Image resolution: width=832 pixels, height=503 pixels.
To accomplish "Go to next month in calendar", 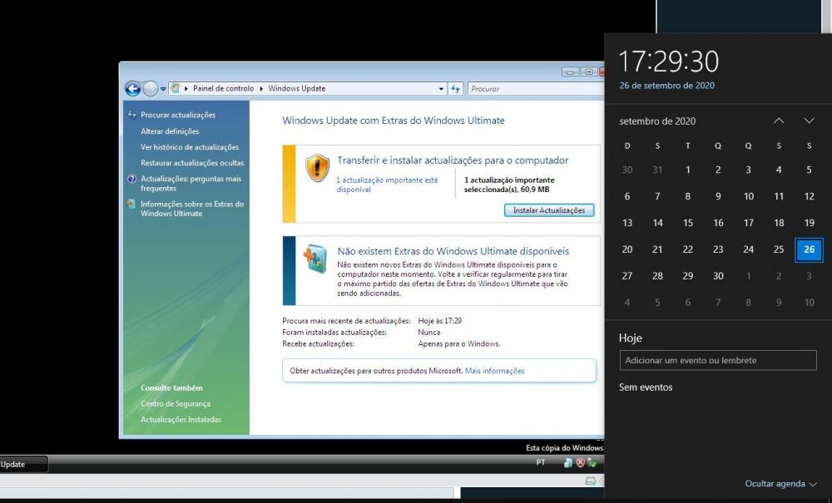I will coord(809,121).
